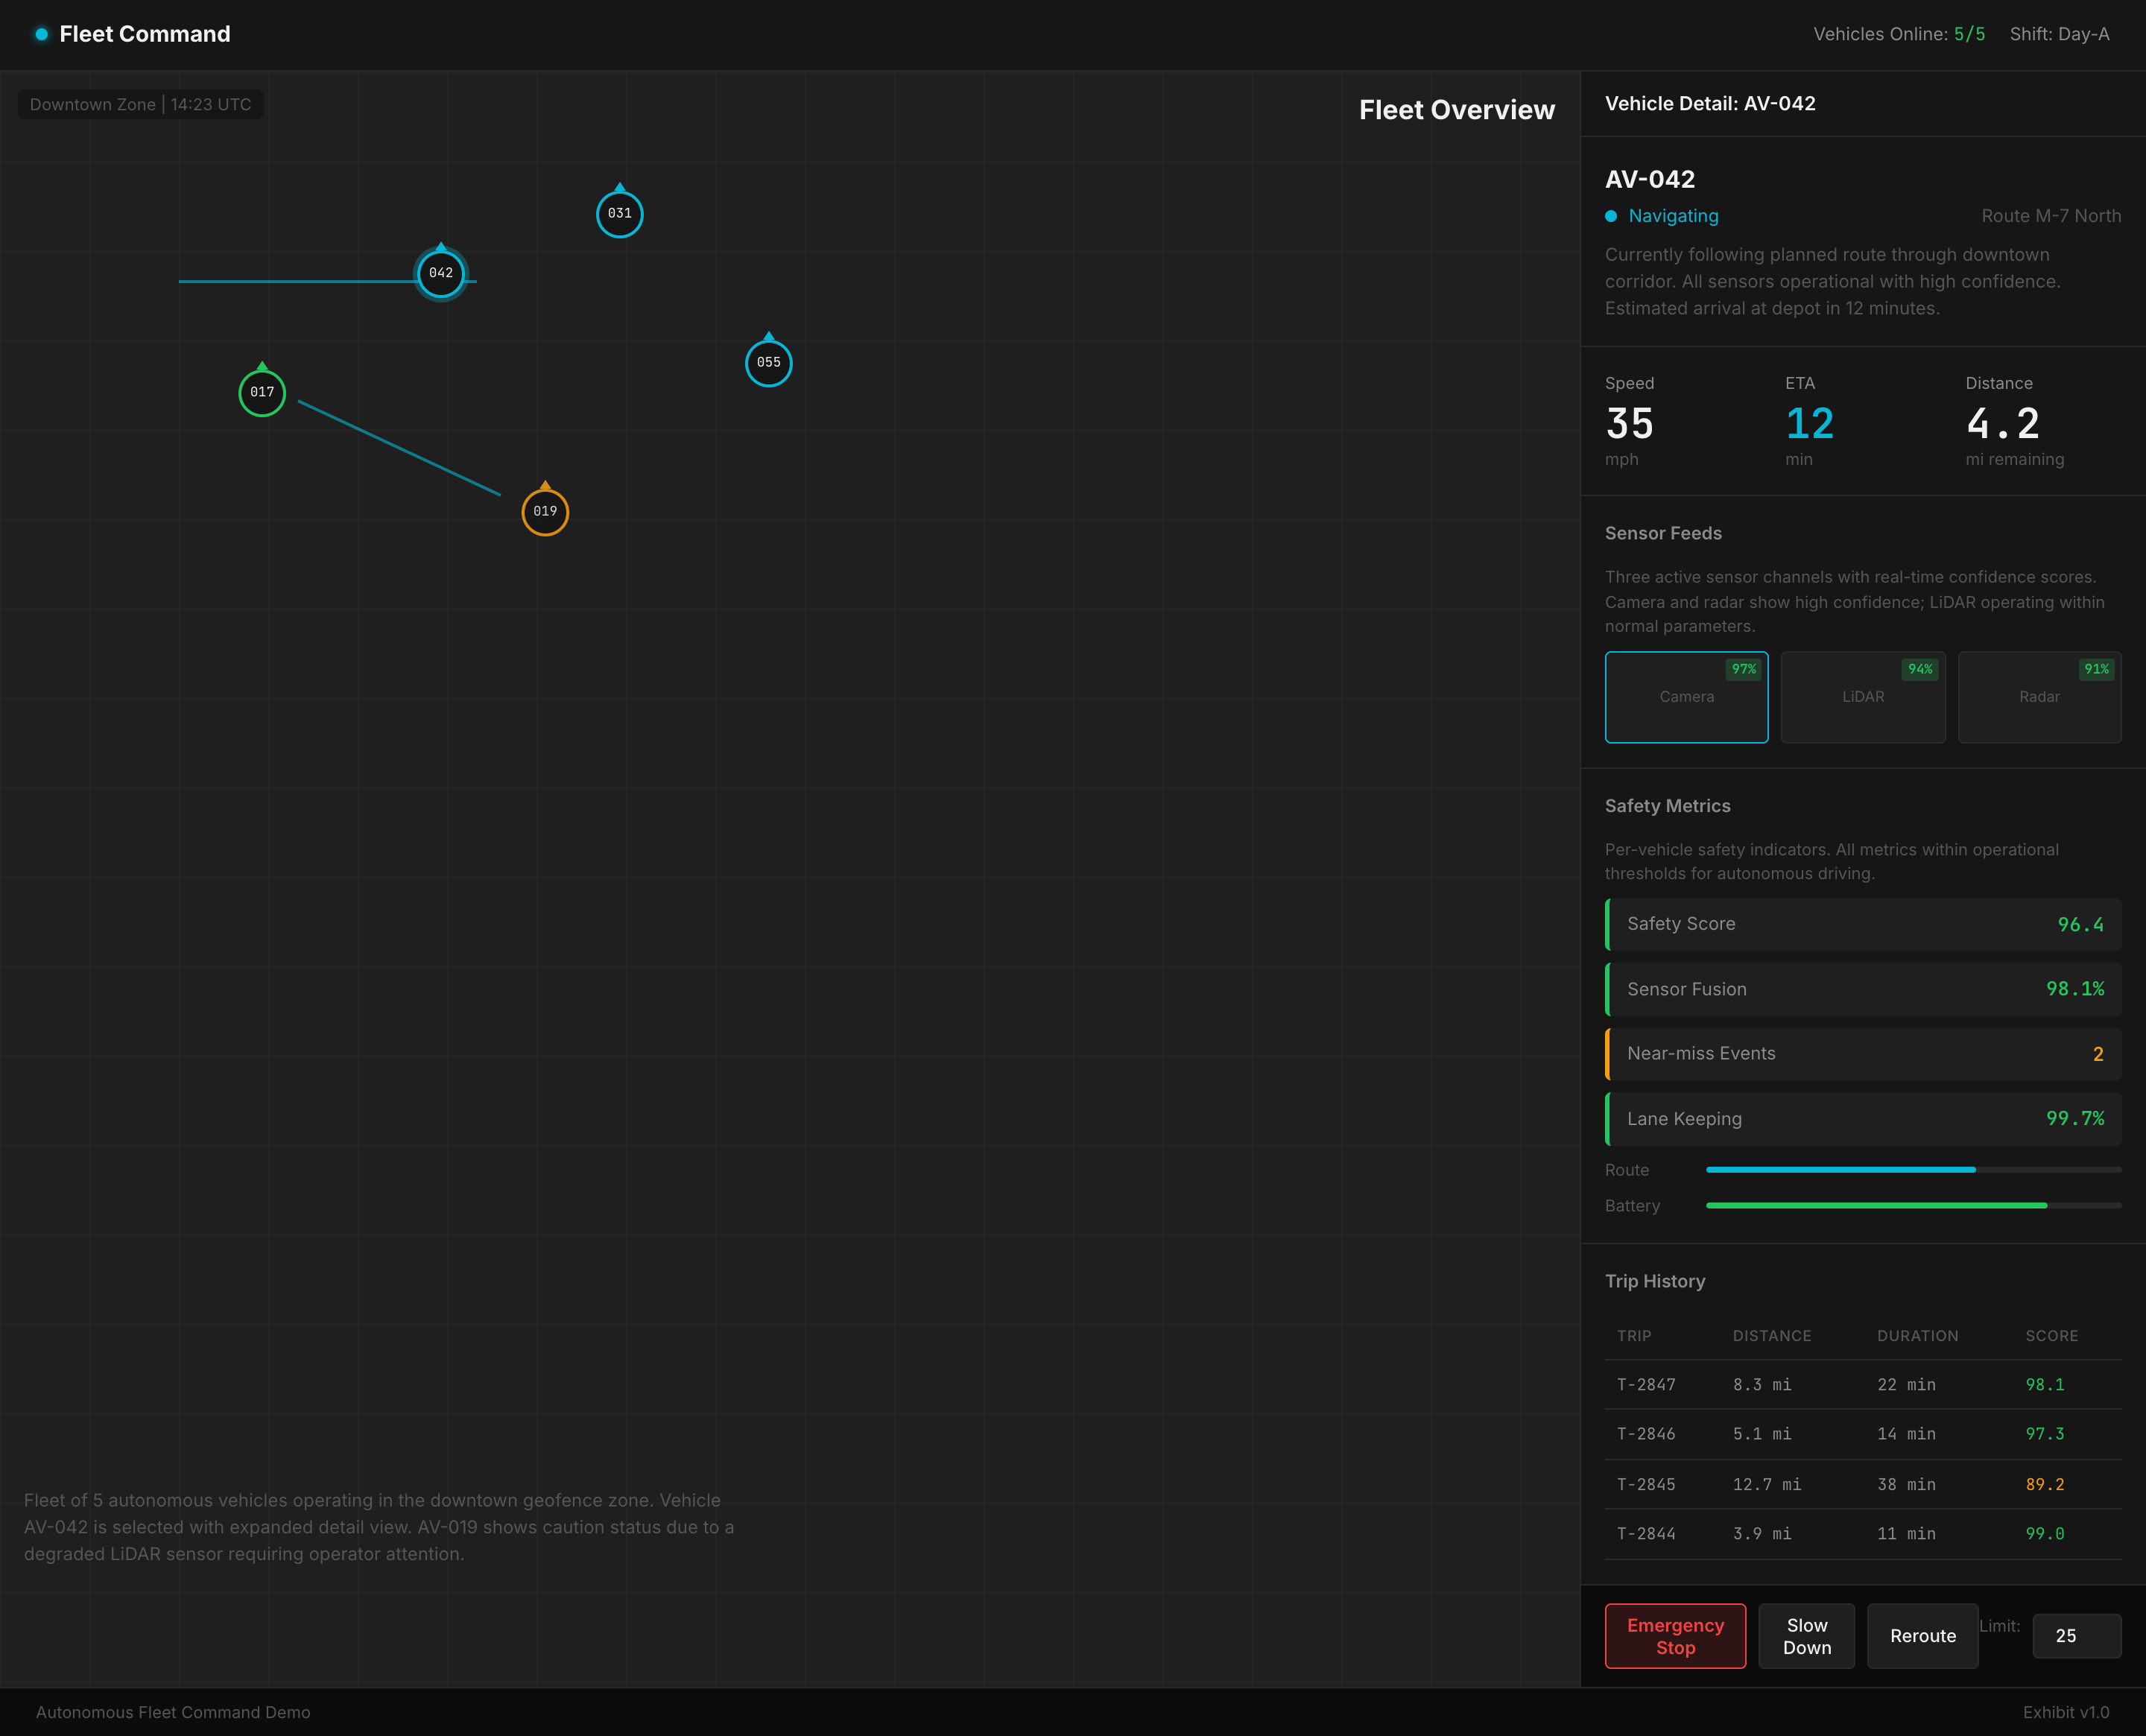Click the Navigating status indicator dot
The height and width of the screenshot is (1736, 2146).
coord(1610,216)
